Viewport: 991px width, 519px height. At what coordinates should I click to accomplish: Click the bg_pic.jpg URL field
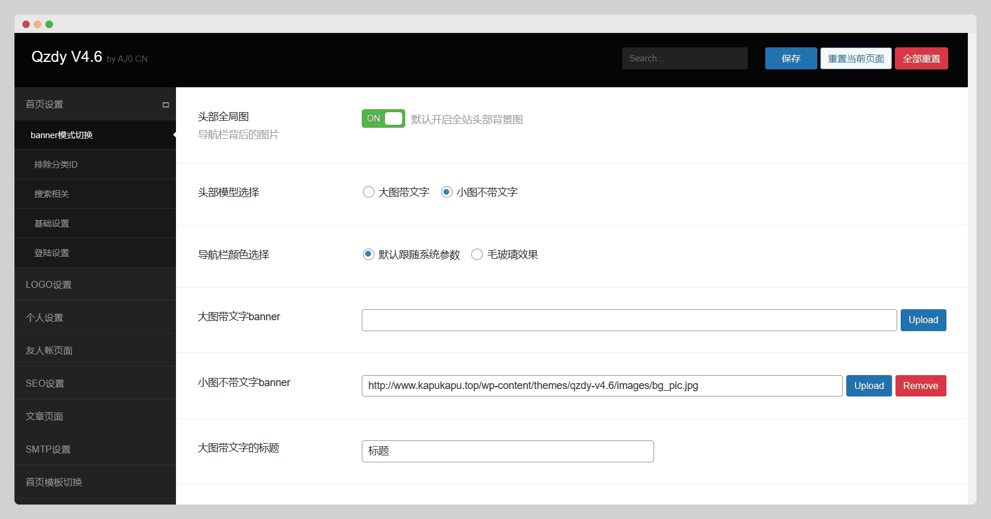(602, 386)
